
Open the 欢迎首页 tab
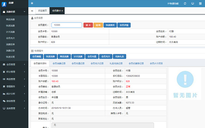pos(43,11)
